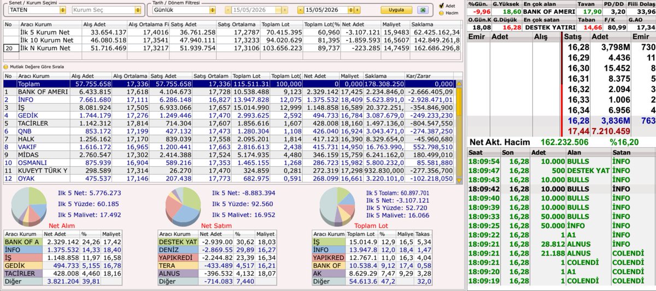
Task: Select the 18:09:47 DESTEK YAT trade row
Action: point(561,170)
